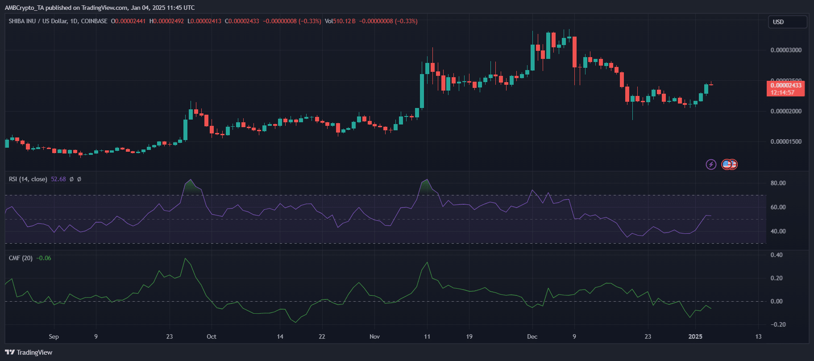
Task: Select the RSI (14, close) indicator label
Action: point(28,179)
